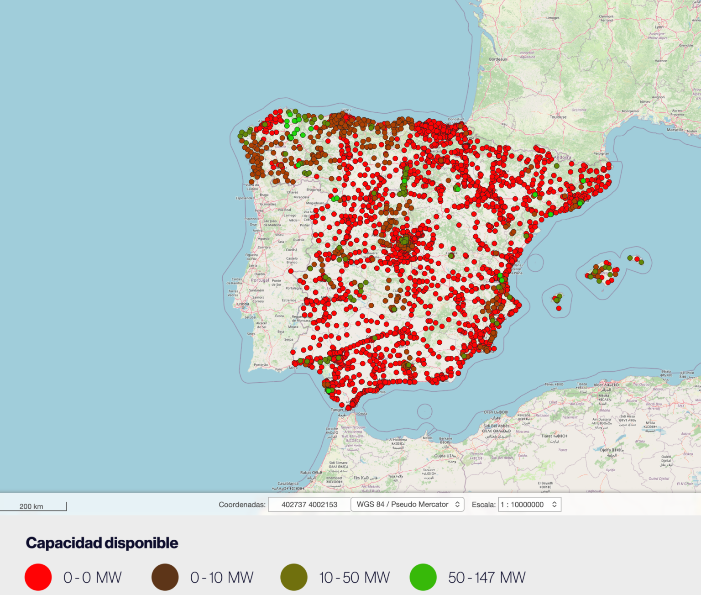Click the Bordeaux city label on map
Viewport: 701px width, 595px height.
[498, 59]
